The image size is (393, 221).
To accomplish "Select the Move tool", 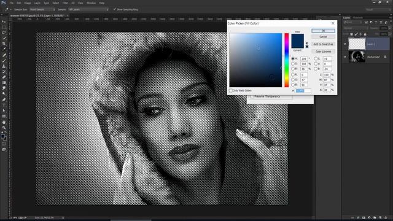I will pos(4,22).
